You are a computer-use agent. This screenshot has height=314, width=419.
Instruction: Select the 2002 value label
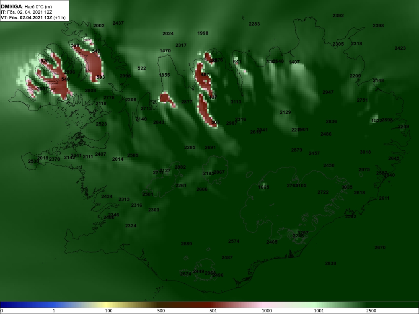[99, 26]
